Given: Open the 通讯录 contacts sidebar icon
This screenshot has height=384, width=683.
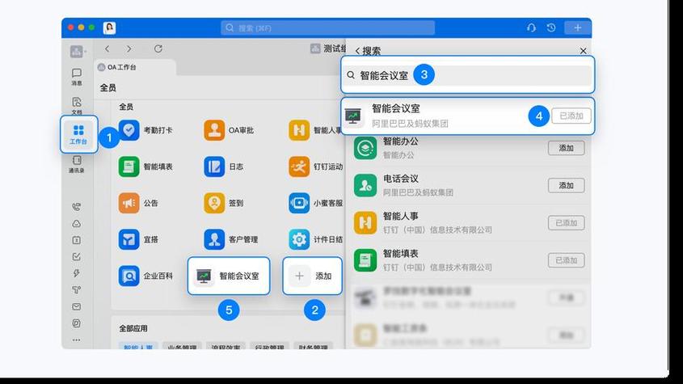Looking at the screenshot, I should click(x=77, y=164).
